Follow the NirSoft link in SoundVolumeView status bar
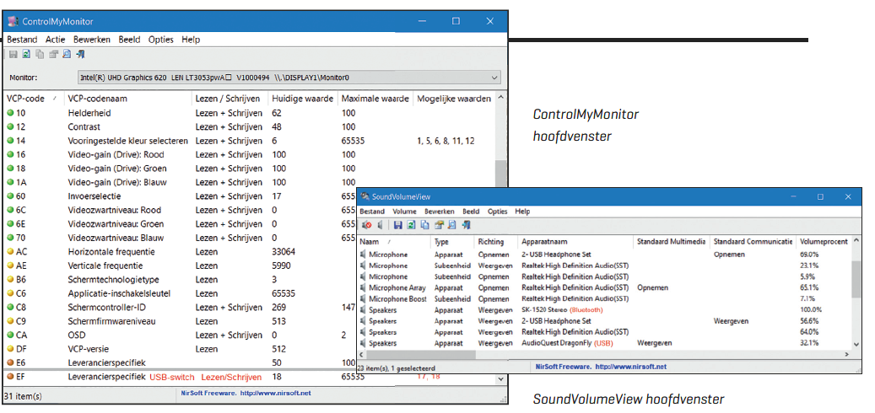Screen dimensions: 875x413 pos(631,367)
